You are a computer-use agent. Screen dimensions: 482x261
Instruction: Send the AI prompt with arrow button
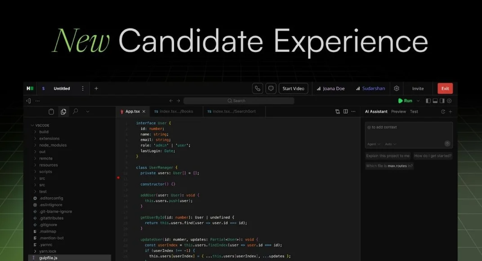click(x=447, y=144)
